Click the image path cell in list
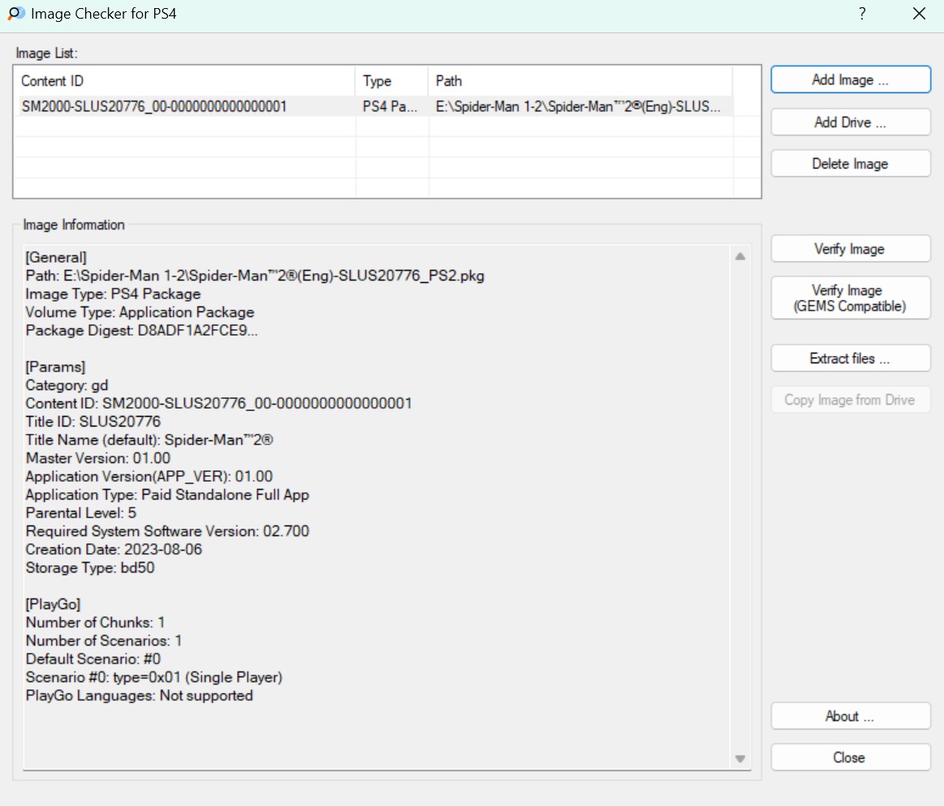Image resolution: width=944 pixels, height=806 pixels. [578, 106]
